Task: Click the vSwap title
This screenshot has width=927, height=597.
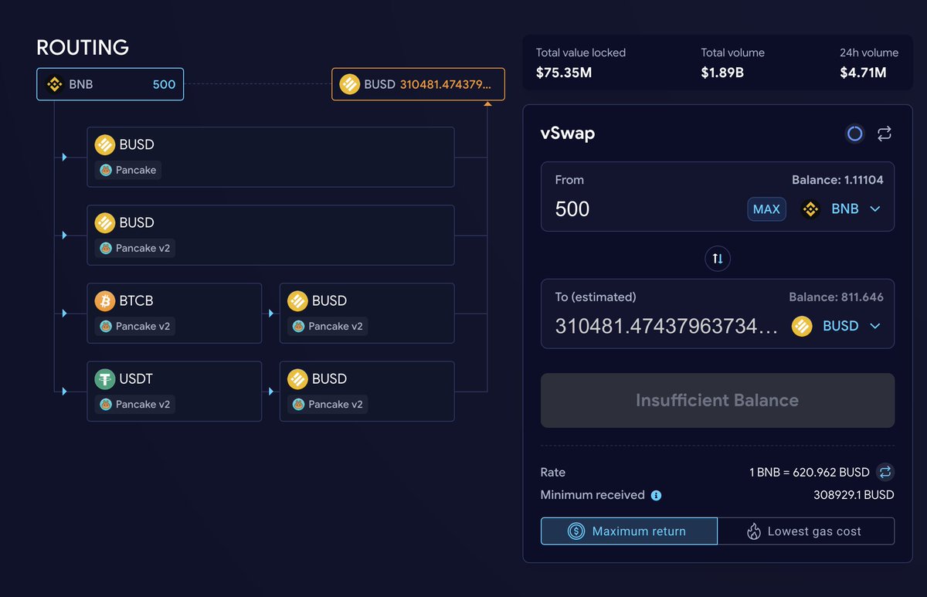Action: click(x=568, y=134)
